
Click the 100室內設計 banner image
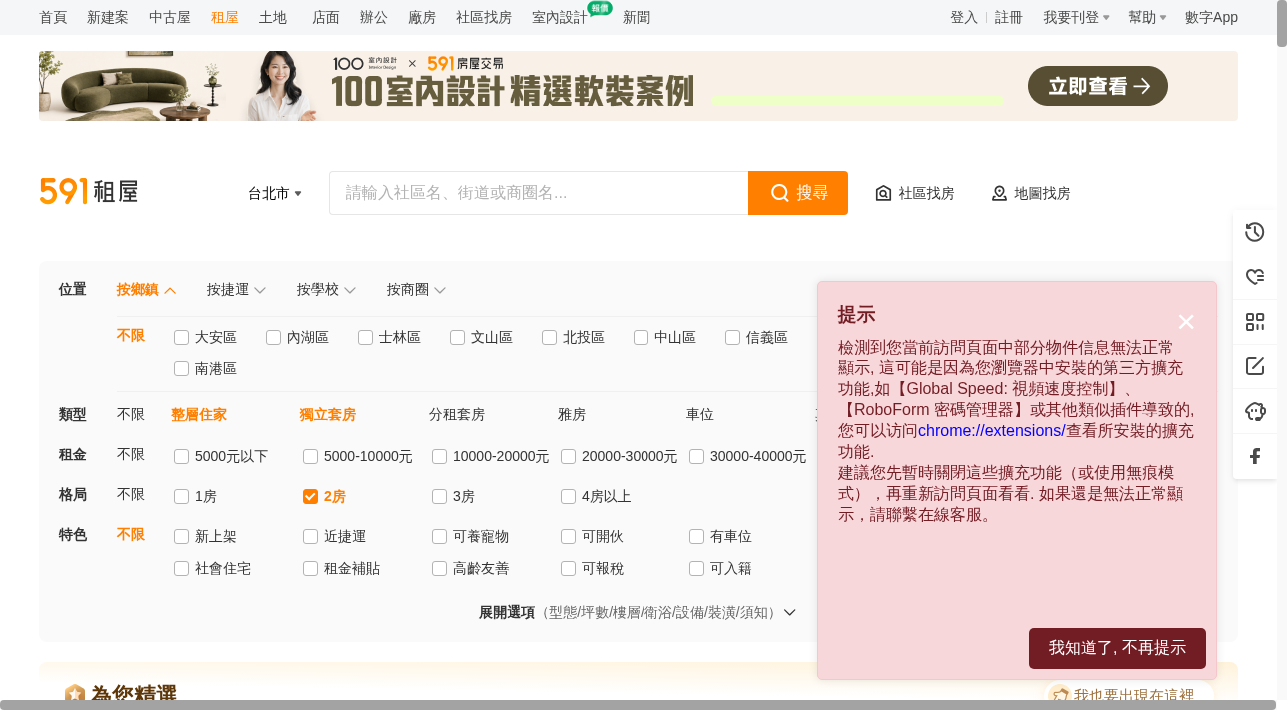point(639,86)
